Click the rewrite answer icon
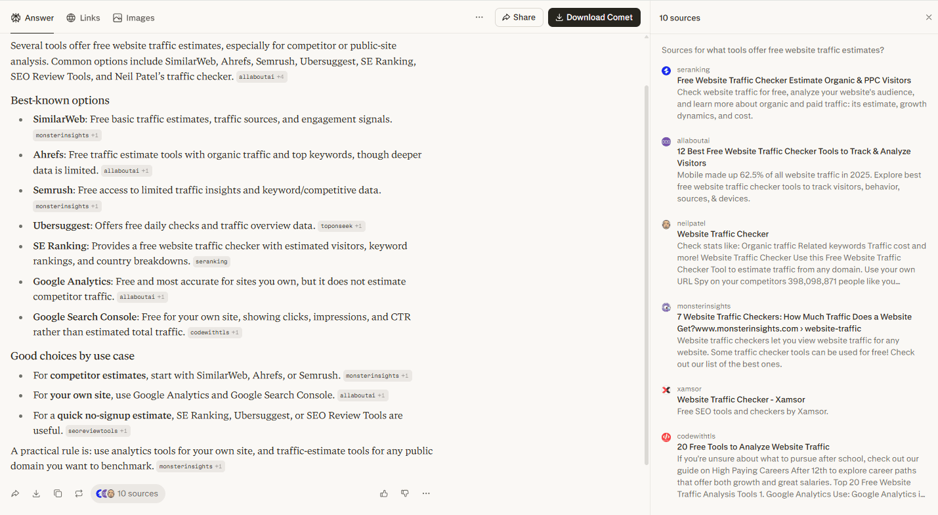The height and width of the screenshot is (515, 938). (79, 493)
